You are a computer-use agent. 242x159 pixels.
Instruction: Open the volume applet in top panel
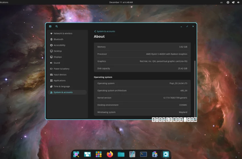tap(239, 2)
